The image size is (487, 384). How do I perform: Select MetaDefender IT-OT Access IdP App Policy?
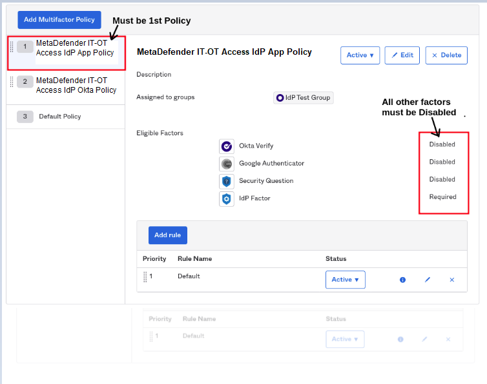coord(75,48)
